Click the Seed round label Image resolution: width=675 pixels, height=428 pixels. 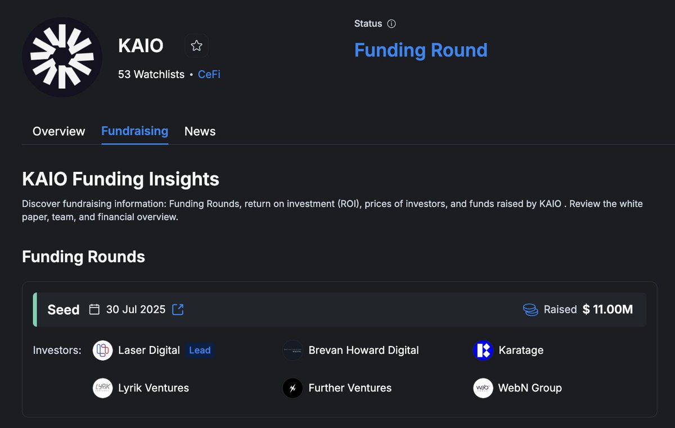click(x=64, y=309)
